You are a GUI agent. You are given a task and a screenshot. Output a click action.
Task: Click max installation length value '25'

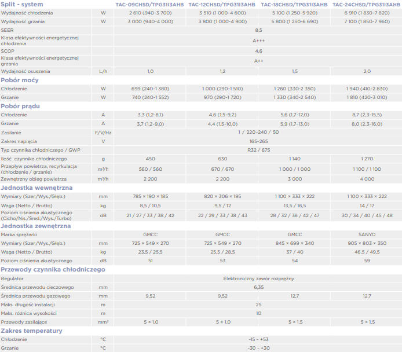[258, 305]
